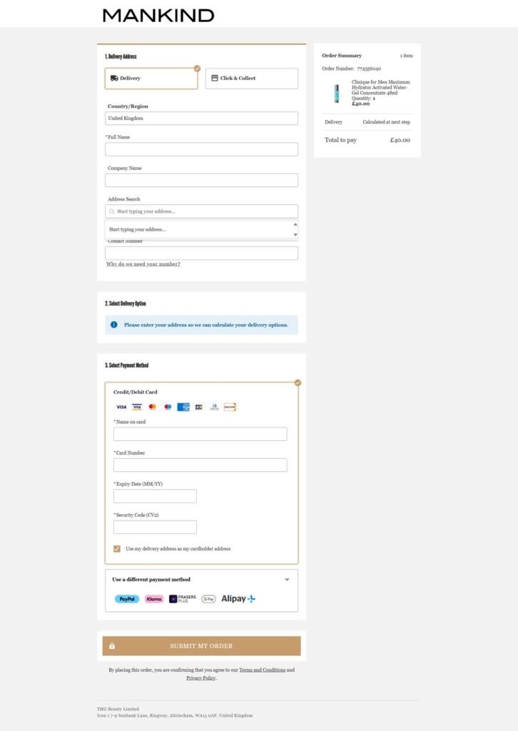The width and height of the screenshot is (518, 731).
Task: Open the Country/Region dropdown
Action: point(201,119)
